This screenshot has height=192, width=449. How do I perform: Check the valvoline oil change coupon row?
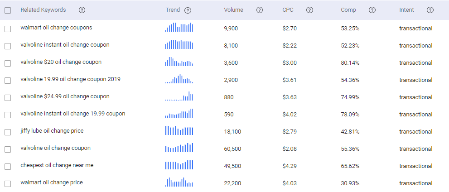8,149
